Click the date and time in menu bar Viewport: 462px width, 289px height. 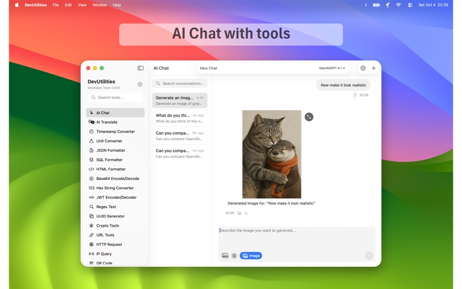433,5
